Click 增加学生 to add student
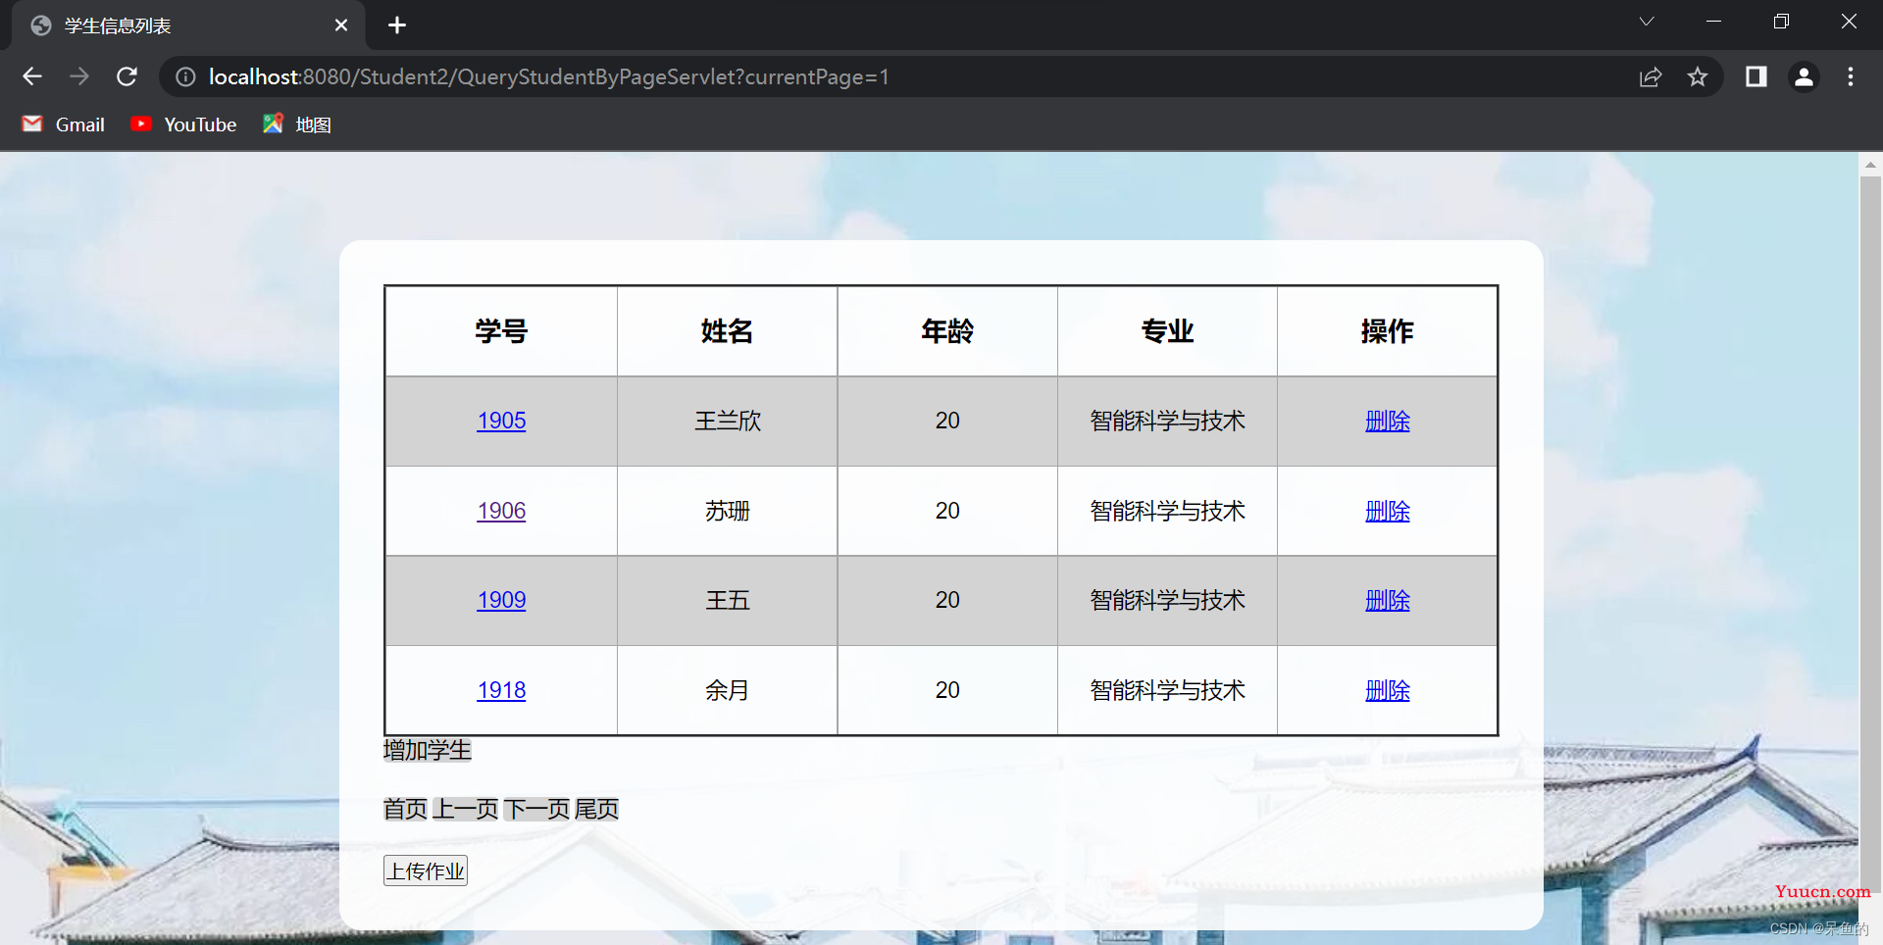Screen dimensions: 1883x945 (427, 750)
